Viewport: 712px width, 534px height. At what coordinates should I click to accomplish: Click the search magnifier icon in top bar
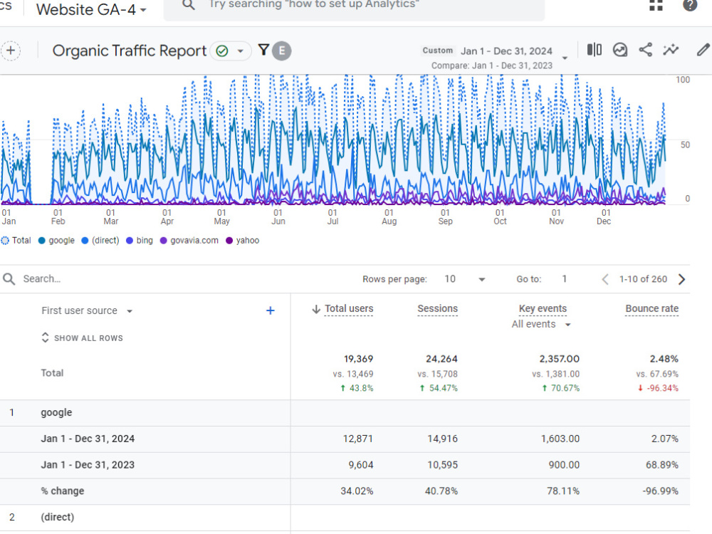tap(189, 4)
